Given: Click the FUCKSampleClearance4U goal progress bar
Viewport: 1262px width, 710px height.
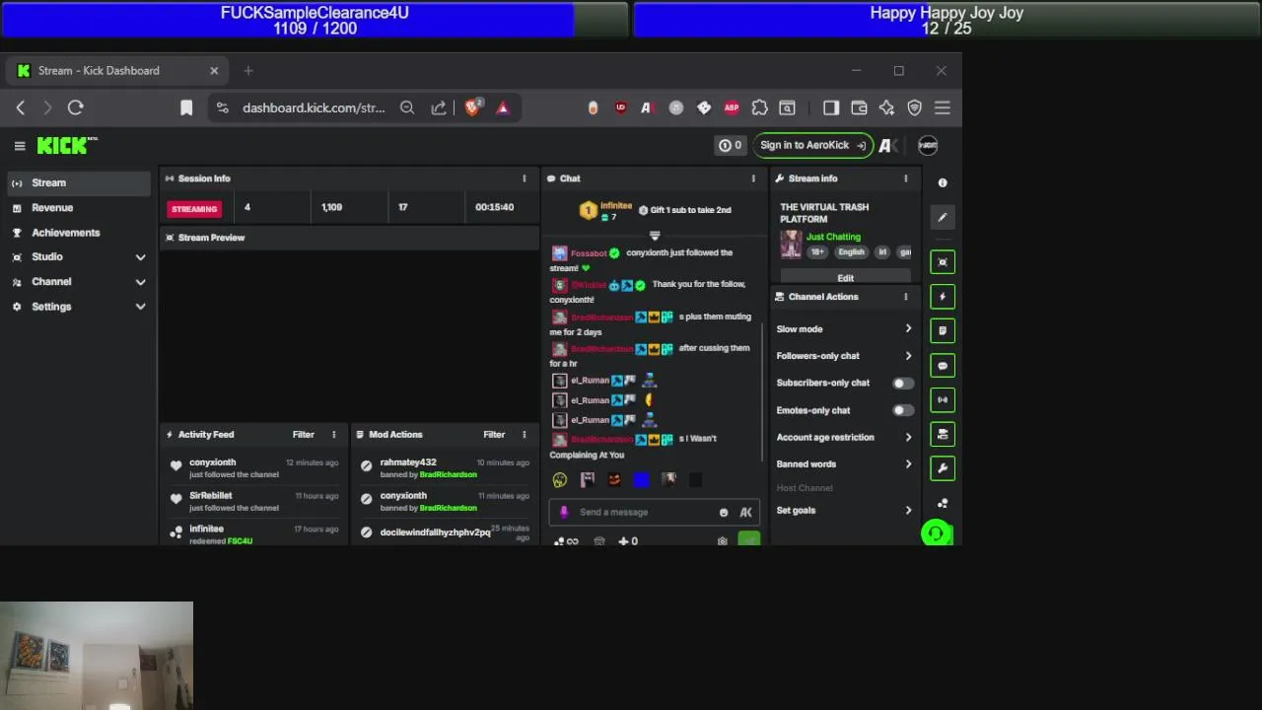Looking at the screenshot, I should click(x=315, y=20).
